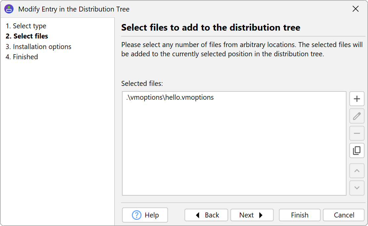Go back to the previous wizard step
Viewport: 368px width, 226px height.
point(206,215)
